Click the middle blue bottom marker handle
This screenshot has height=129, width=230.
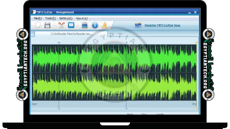126,108
